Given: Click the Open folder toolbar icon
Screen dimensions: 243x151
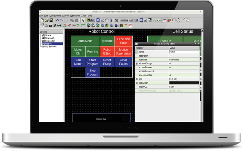Looking at the screenshot, I should coord(46,20).
